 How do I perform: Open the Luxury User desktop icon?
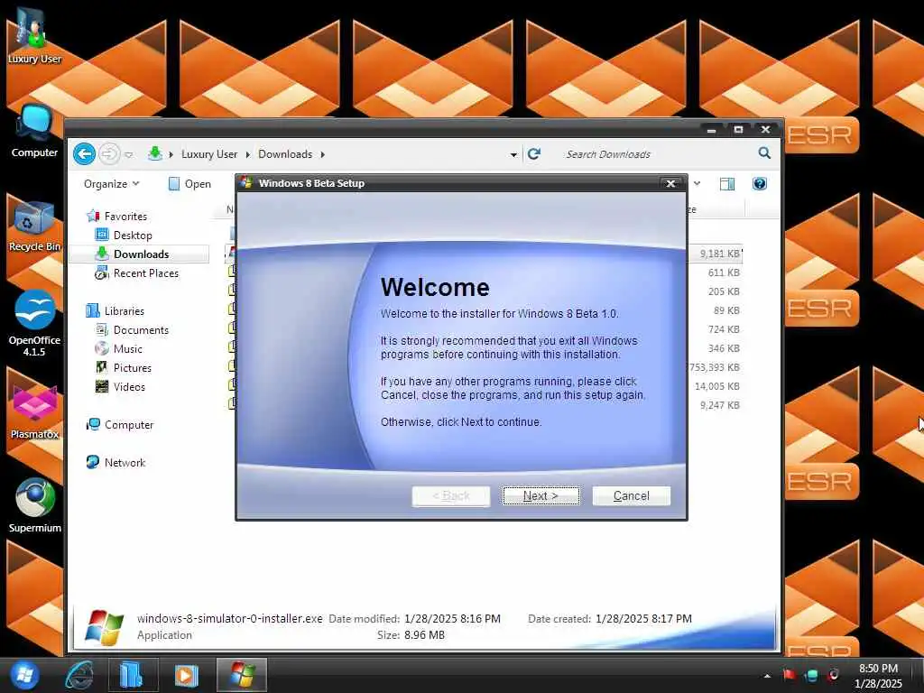tap(34, 35)
